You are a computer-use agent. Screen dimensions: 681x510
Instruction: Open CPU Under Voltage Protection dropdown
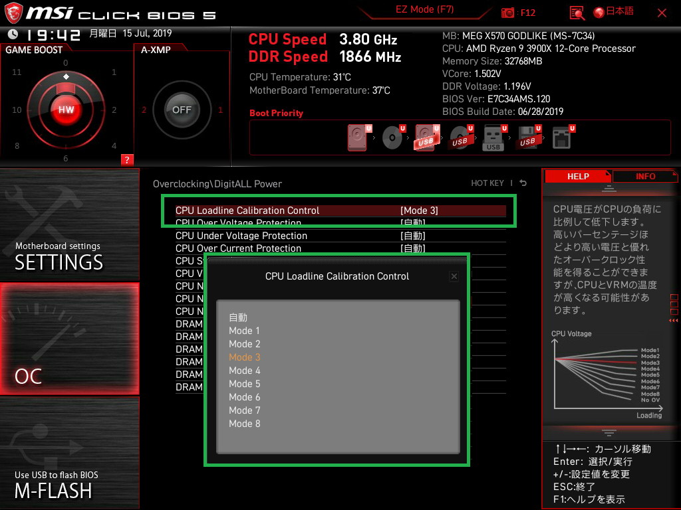pos(340,236)
